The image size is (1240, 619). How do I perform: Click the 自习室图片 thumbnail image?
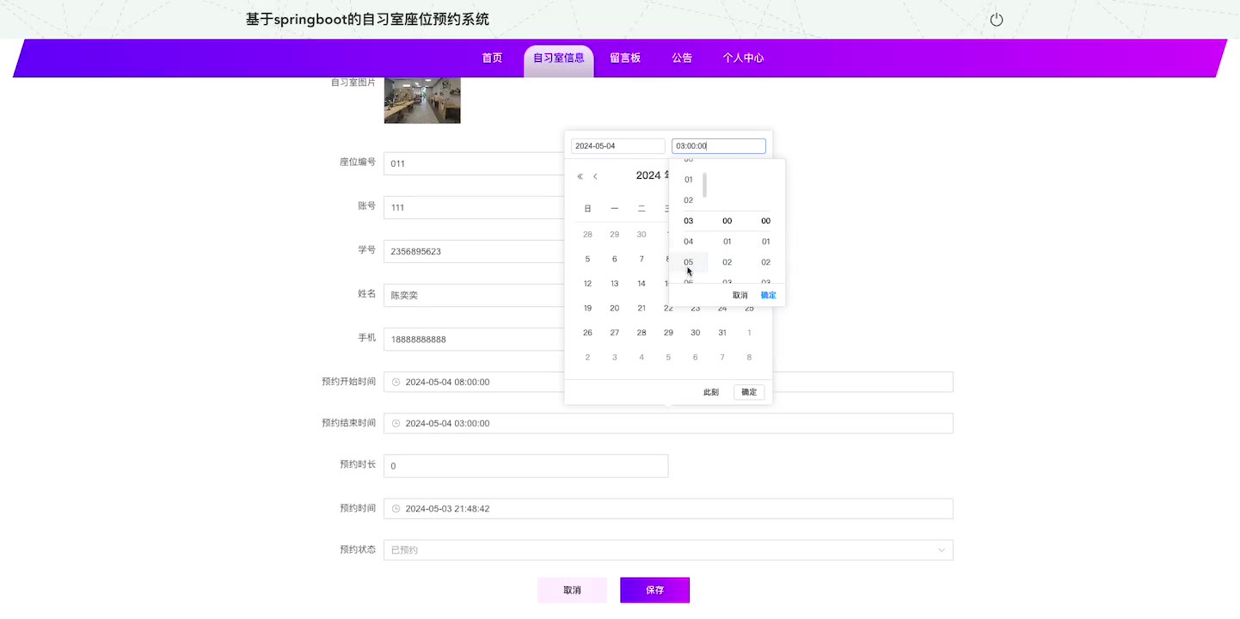coord(421,99)
